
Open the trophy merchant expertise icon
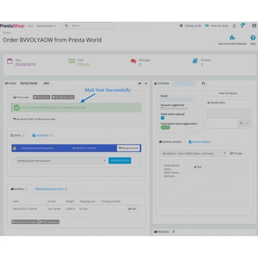click(x=243, y=25)
